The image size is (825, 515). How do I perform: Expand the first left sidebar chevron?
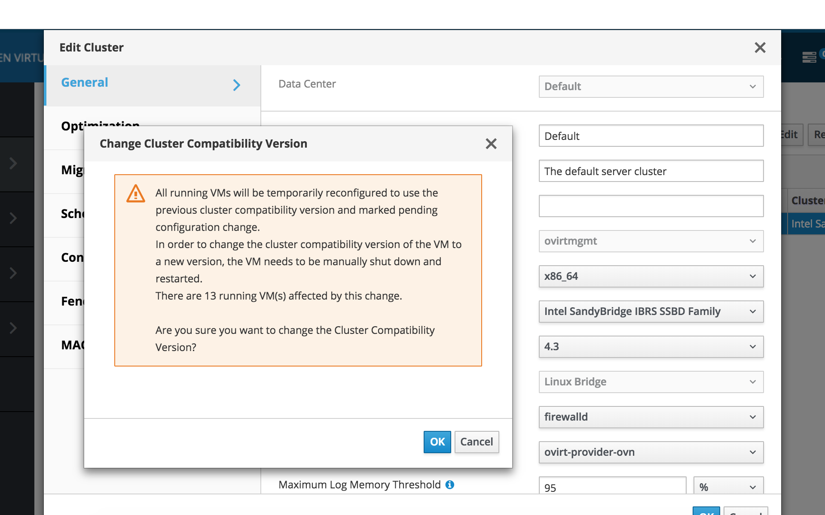[x=13, y=163]
